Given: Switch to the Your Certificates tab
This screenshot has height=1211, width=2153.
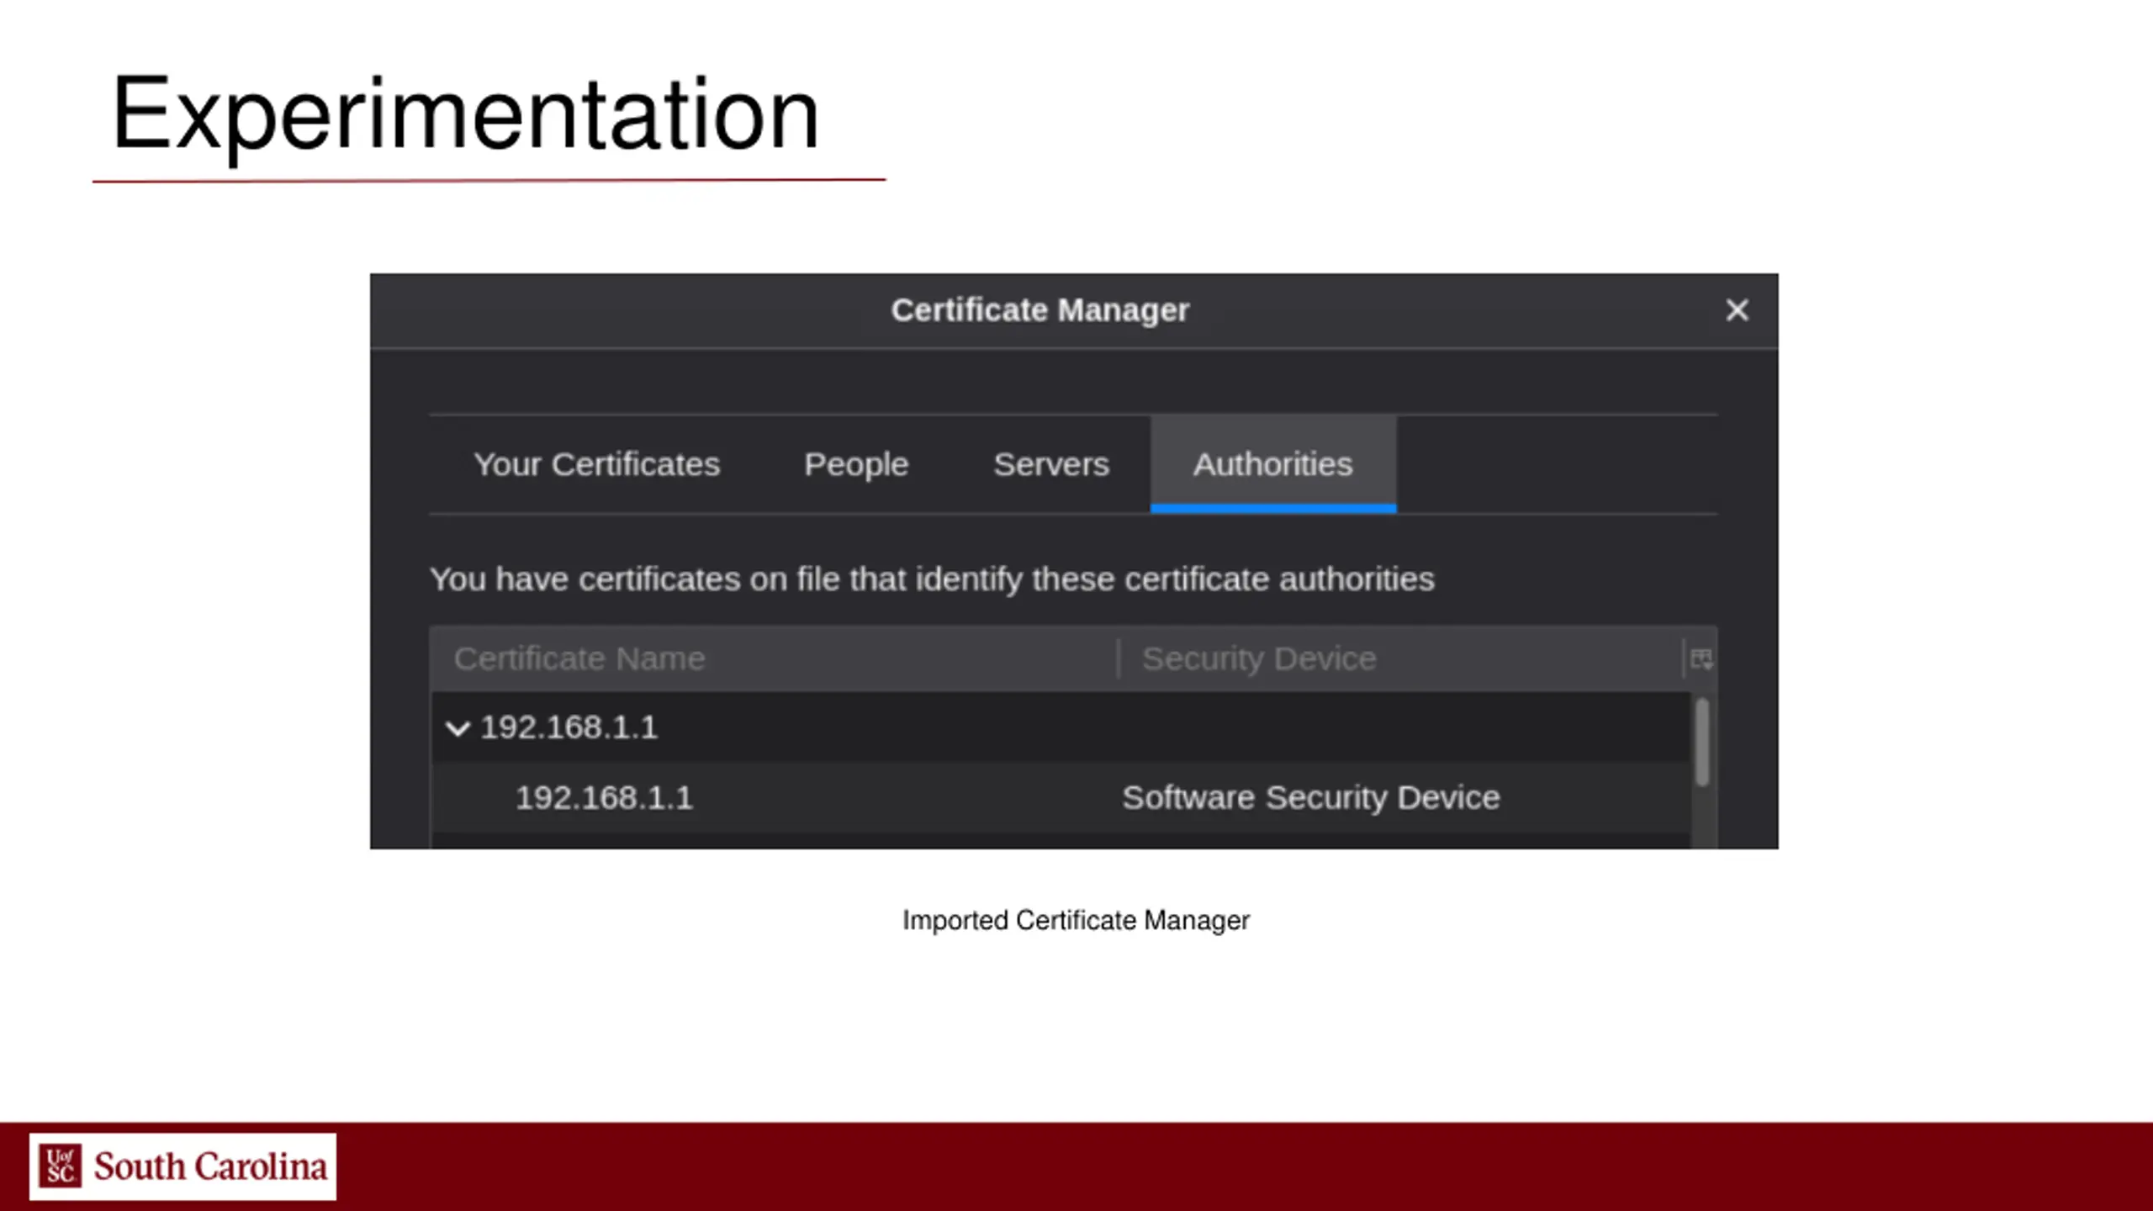Looking at the screenshot, I should pos(596,464).
